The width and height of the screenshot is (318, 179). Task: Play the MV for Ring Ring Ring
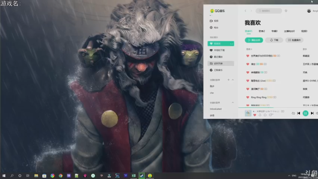pos(275,97)
